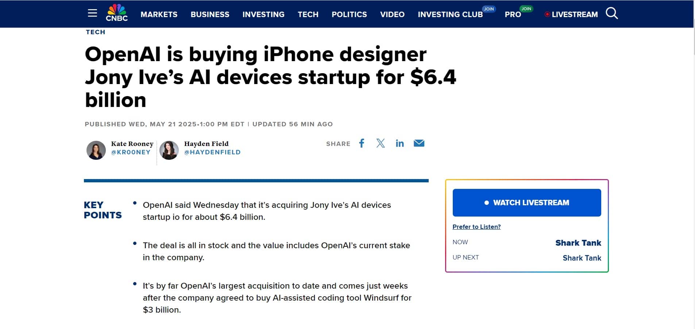Image resolution: width=695 pixels, height=329 pixels.
Task: Click Kate Rooney's author photo
Action: pyautogui.click(x=96, y=150)
